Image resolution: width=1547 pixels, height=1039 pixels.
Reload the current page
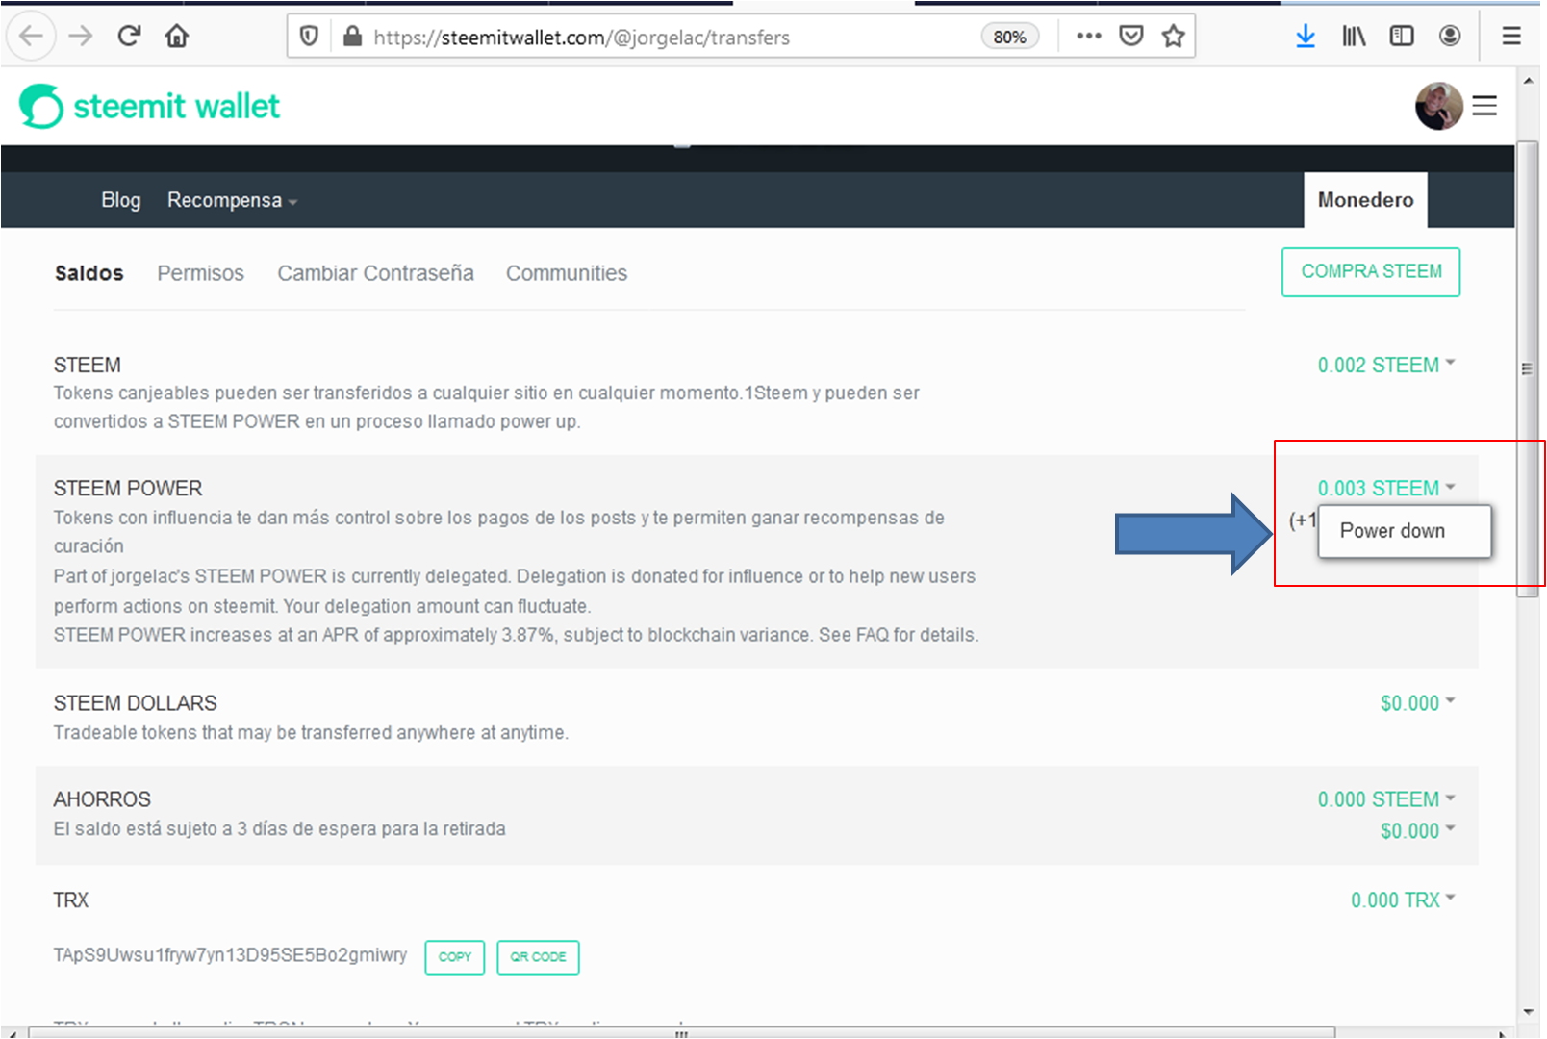(x=129, y=37)
